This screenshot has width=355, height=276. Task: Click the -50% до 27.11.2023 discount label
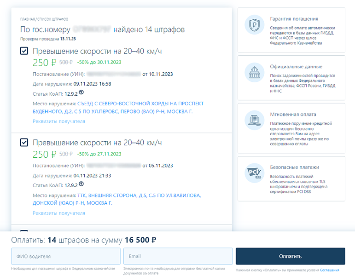click(99, 154)
